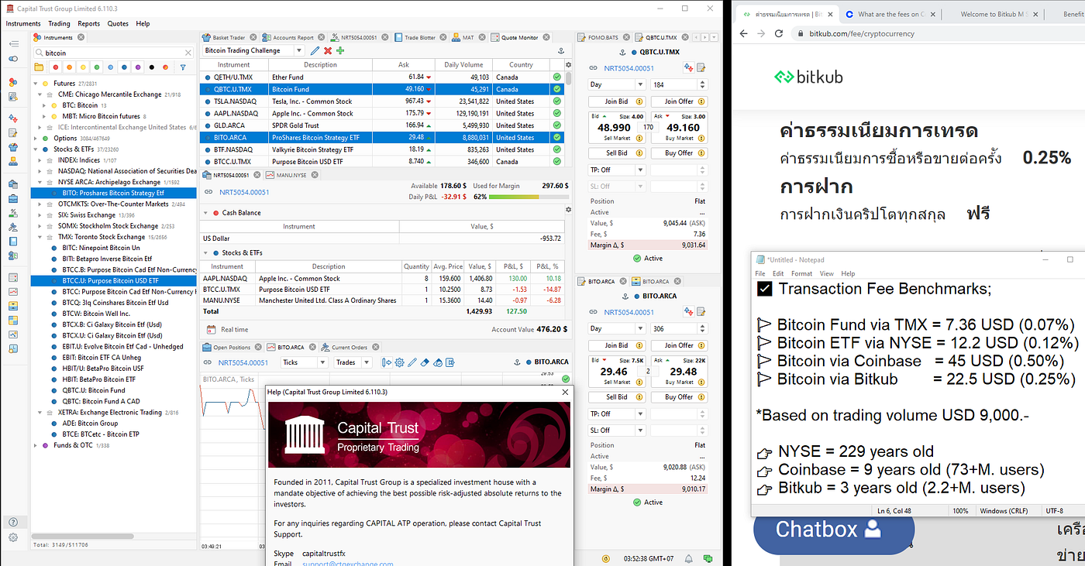1085x566 pixels.
Task: Toggle green check for Ether Fund row
Action: [556, 77]
